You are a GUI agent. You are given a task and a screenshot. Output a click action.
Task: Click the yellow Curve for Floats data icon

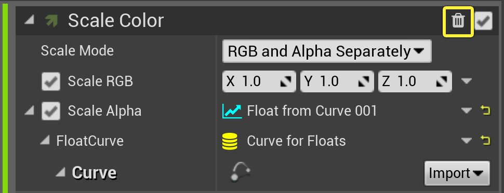click(x=230, y=141)
